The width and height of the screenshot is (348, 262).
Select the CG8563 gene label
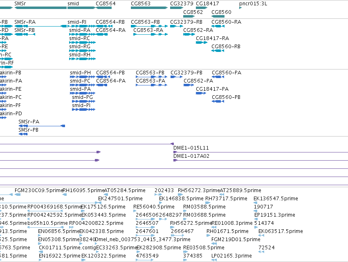(x=141, y=4)
